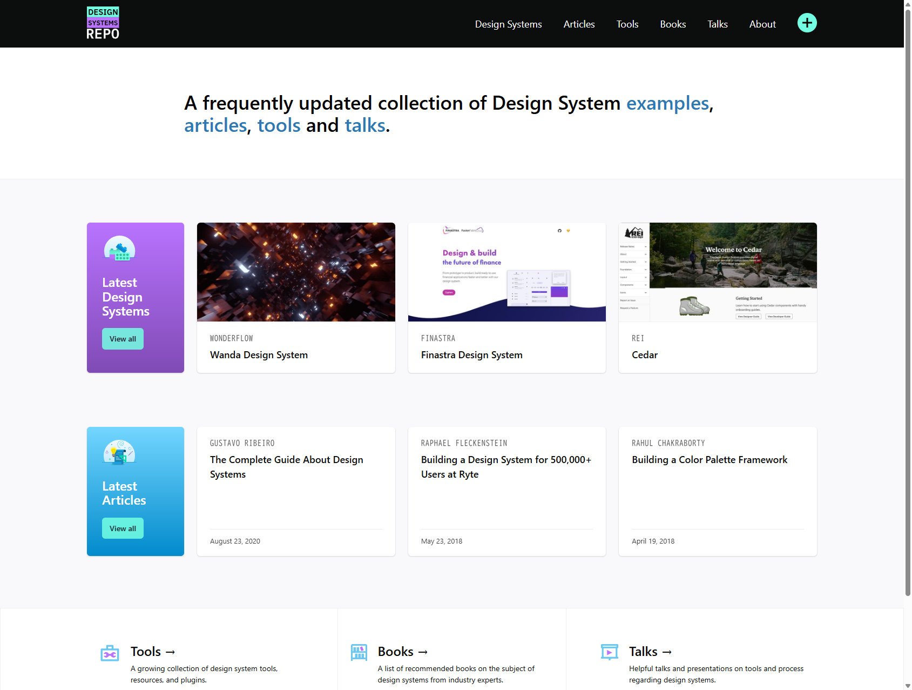Click the arrow next to Talks heading
This screenshot has width=912, height=690.
pyautogui.click(x=667, y=652)
